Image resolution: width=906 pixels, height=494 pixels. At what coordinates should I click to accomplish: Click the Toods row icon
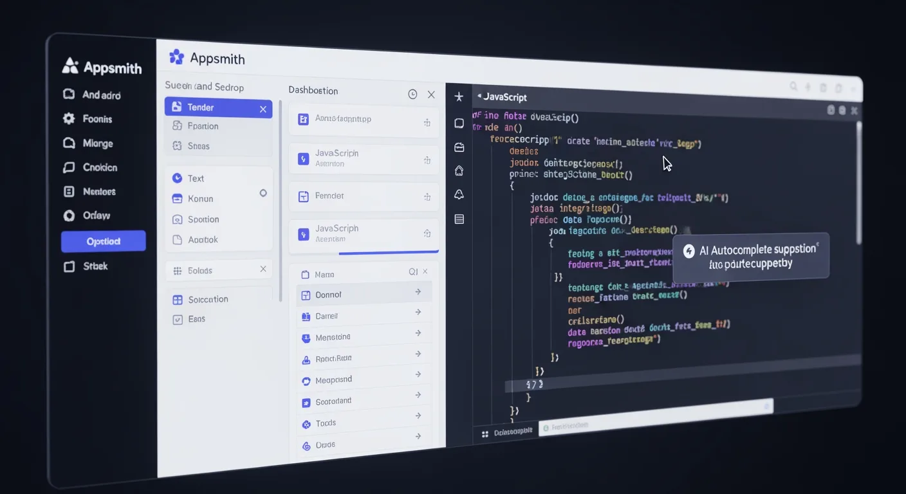pos(306,424)
